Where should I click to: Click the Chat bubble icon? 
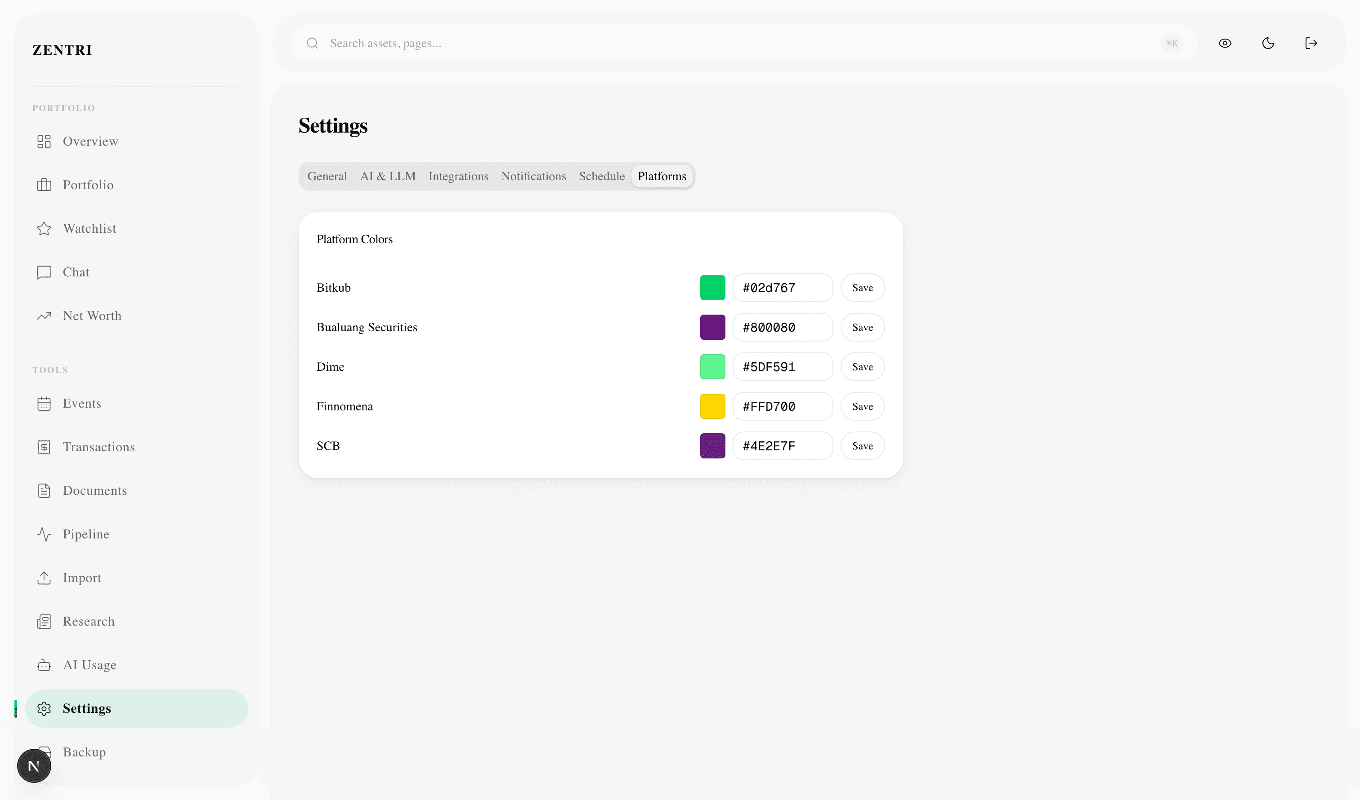pos(44,272)
